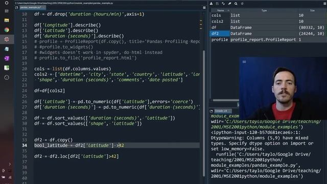Click the line 13 df['latitude'].describe() statement

coord(66,31)
